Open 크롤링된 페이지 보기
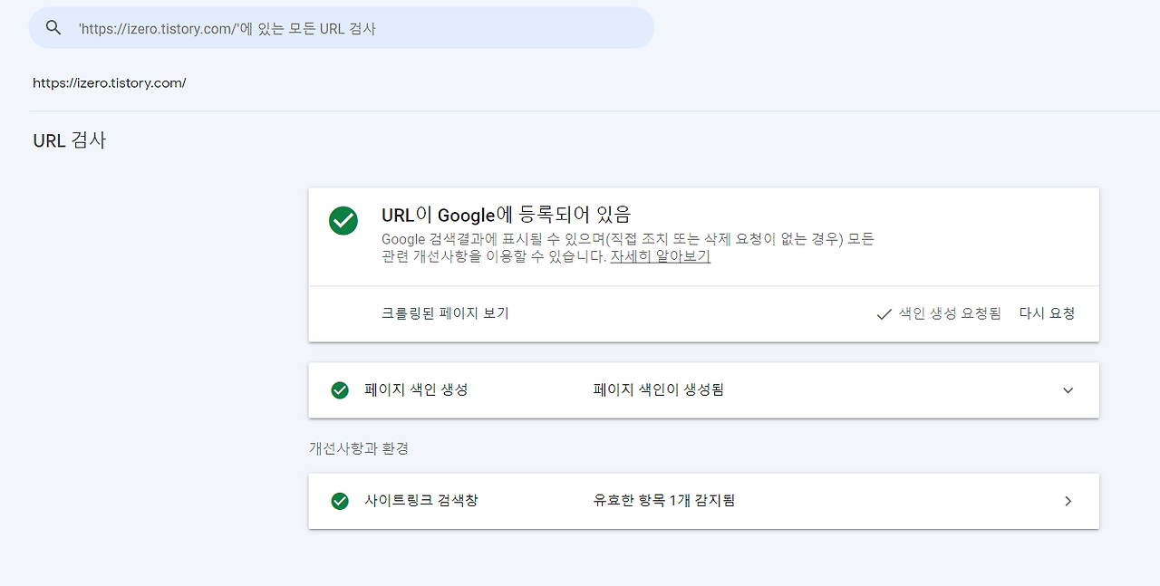The width and height of the screenshot is (1160, 586). [x=445, y=313]
